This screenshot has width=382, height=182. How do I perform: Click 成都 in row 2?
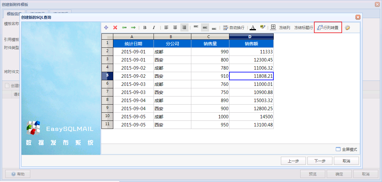(x=172, y=52)
